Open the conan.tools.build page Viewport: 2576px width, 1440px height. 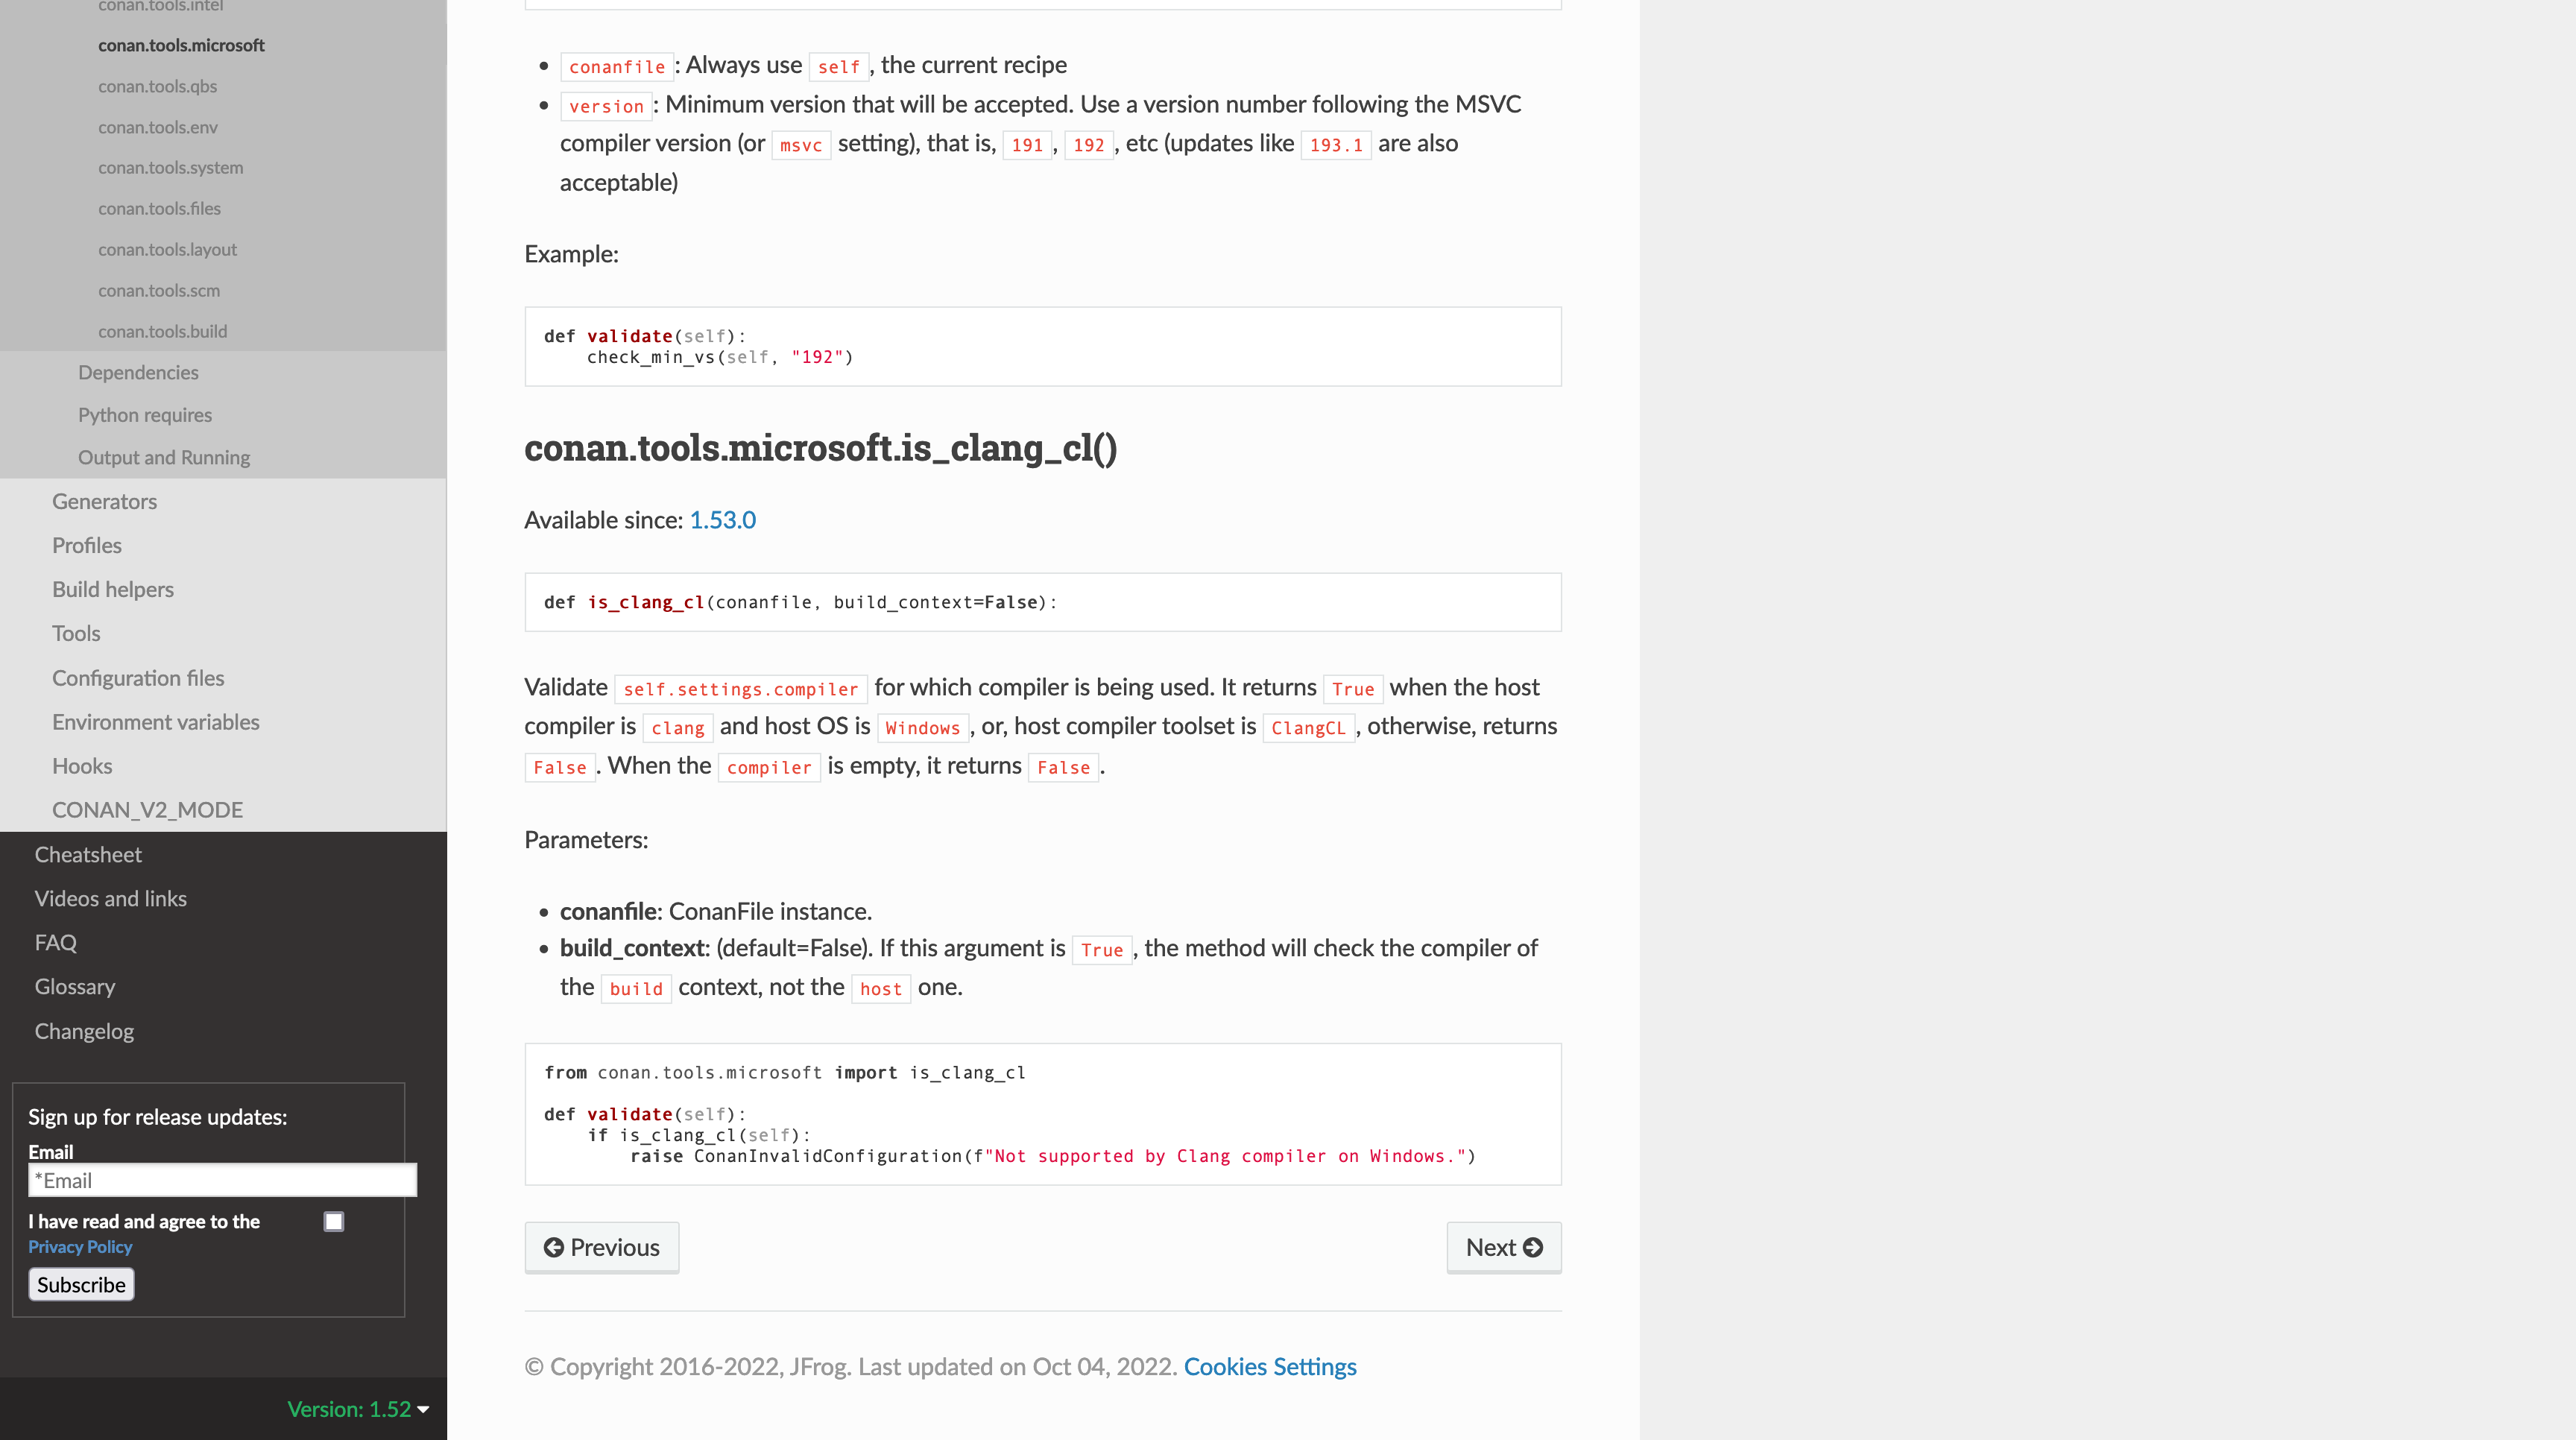tap(162, 330)
